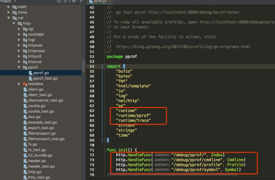275x180 pixels.
Task: Click the scroll from source target icon
Action: [x=59, y=1]
